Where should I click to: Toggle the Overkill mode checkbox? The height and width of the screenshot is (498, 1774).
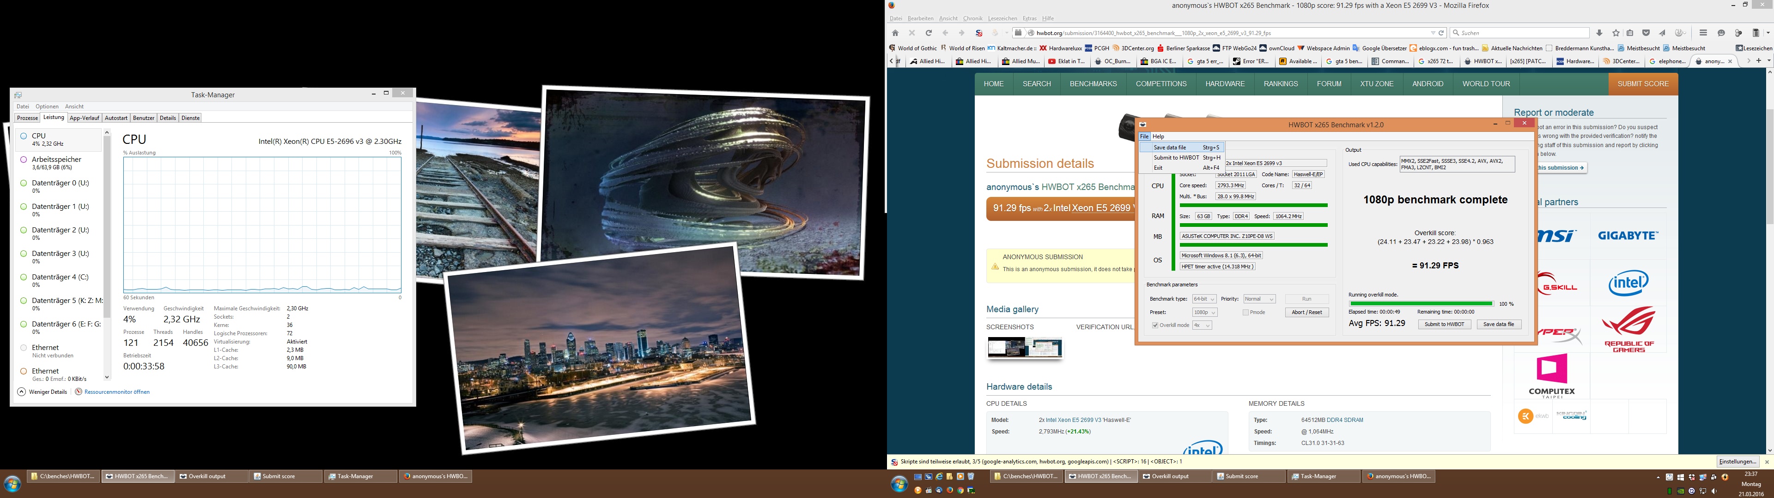[1155, 326]
